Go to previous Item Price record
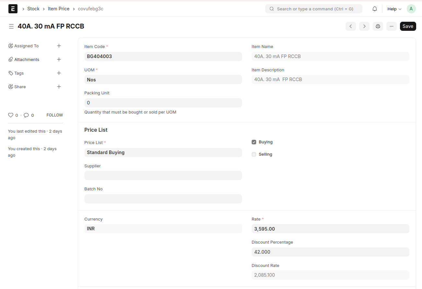The height and width of the screenshot is (289, 422). (x=350, y=26)
